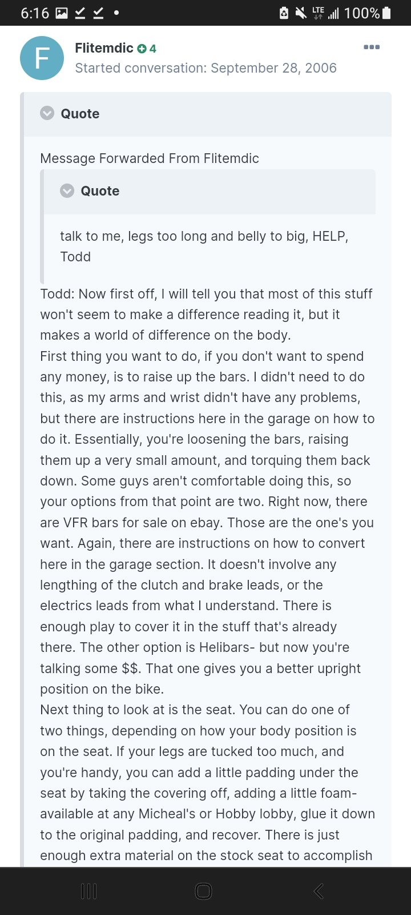Tap the Android home button
The image size is (411, 915).
pos(204,891)
